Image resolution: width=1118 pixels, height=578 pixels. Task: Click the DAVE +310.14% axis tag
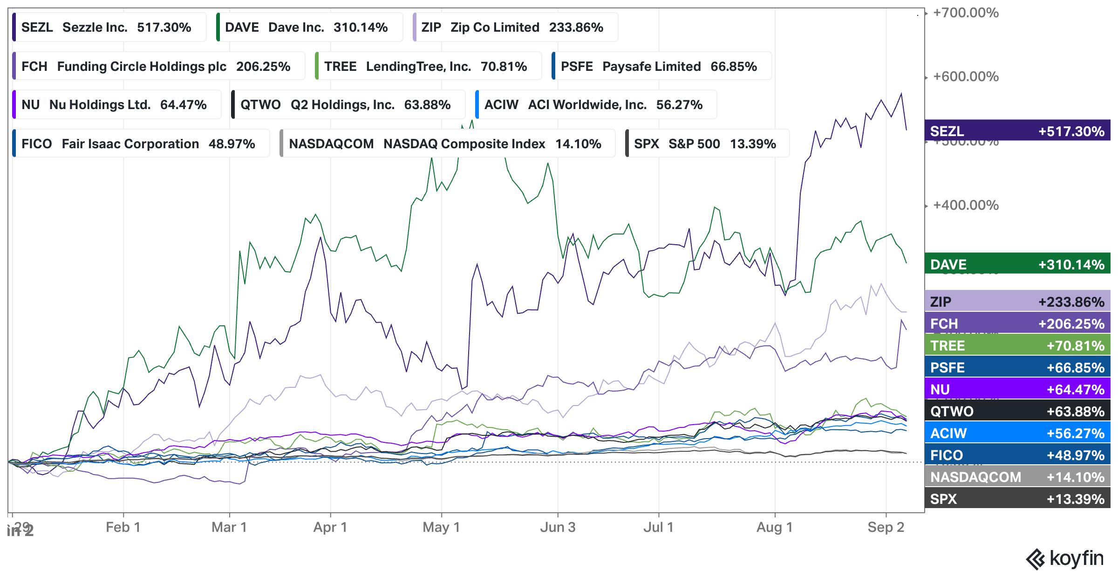(x=1017, y=264)
